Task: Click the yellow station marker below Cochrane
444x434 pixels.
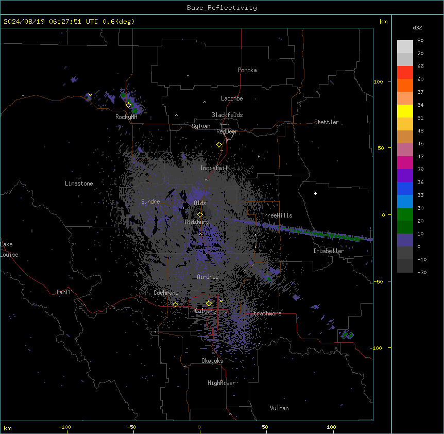Action: coord(175,304)
